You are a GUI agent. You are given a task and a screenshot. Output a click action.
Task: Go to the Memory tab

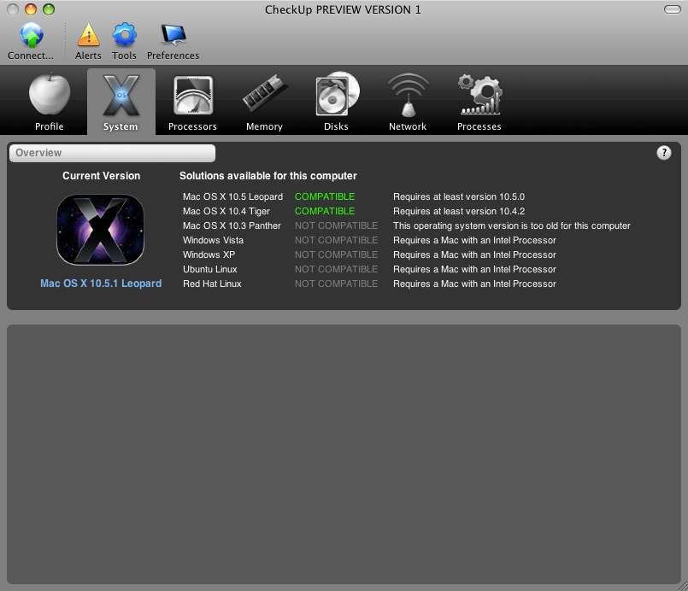[264, 102]
